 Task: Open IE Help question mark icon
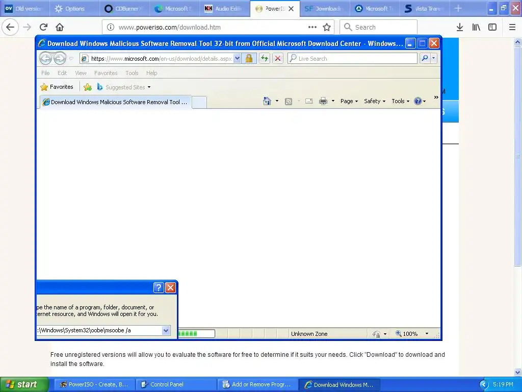pyautogui.click(x=418, y=101)
